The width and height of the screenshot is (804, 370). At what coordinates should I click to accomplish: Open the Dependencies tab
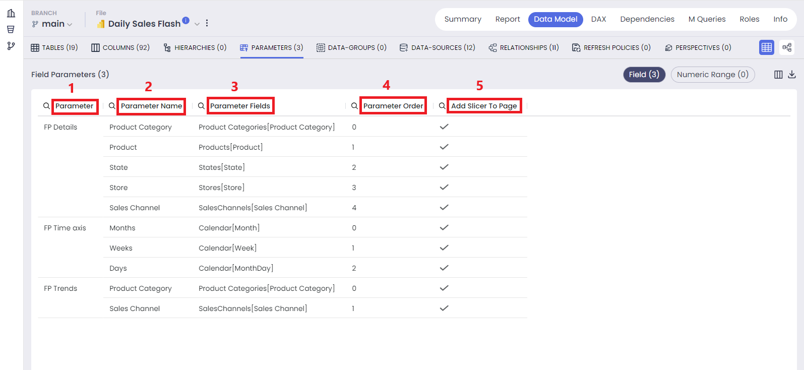(647, 19)
